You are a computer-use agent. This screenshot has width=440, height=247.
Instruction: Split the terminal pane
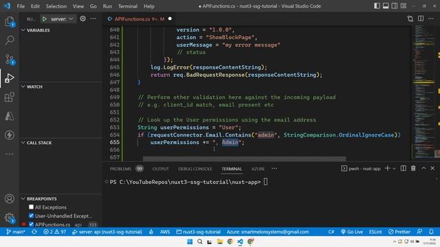click(x=404, y=168)
